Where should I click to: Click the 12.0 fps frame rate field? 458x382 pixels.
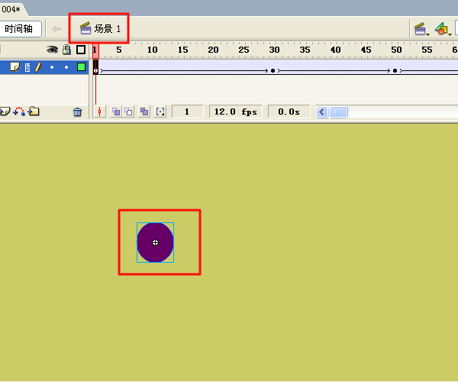click(x=235, y=112)
